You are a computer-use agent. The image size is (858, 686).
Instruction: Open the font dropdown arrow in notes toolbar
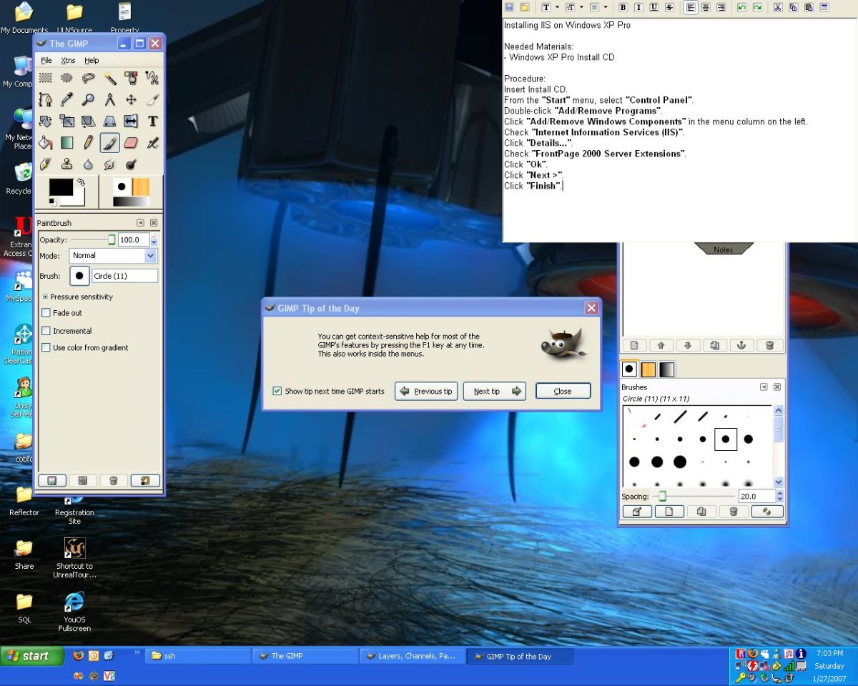click(x=557, y=7)
